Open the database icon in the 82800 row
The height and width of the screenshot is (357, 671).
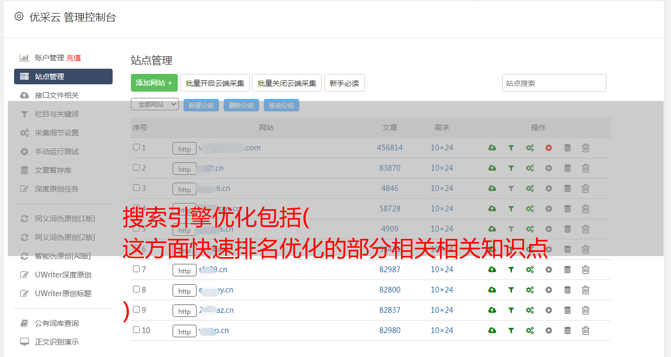pos(567,290)
